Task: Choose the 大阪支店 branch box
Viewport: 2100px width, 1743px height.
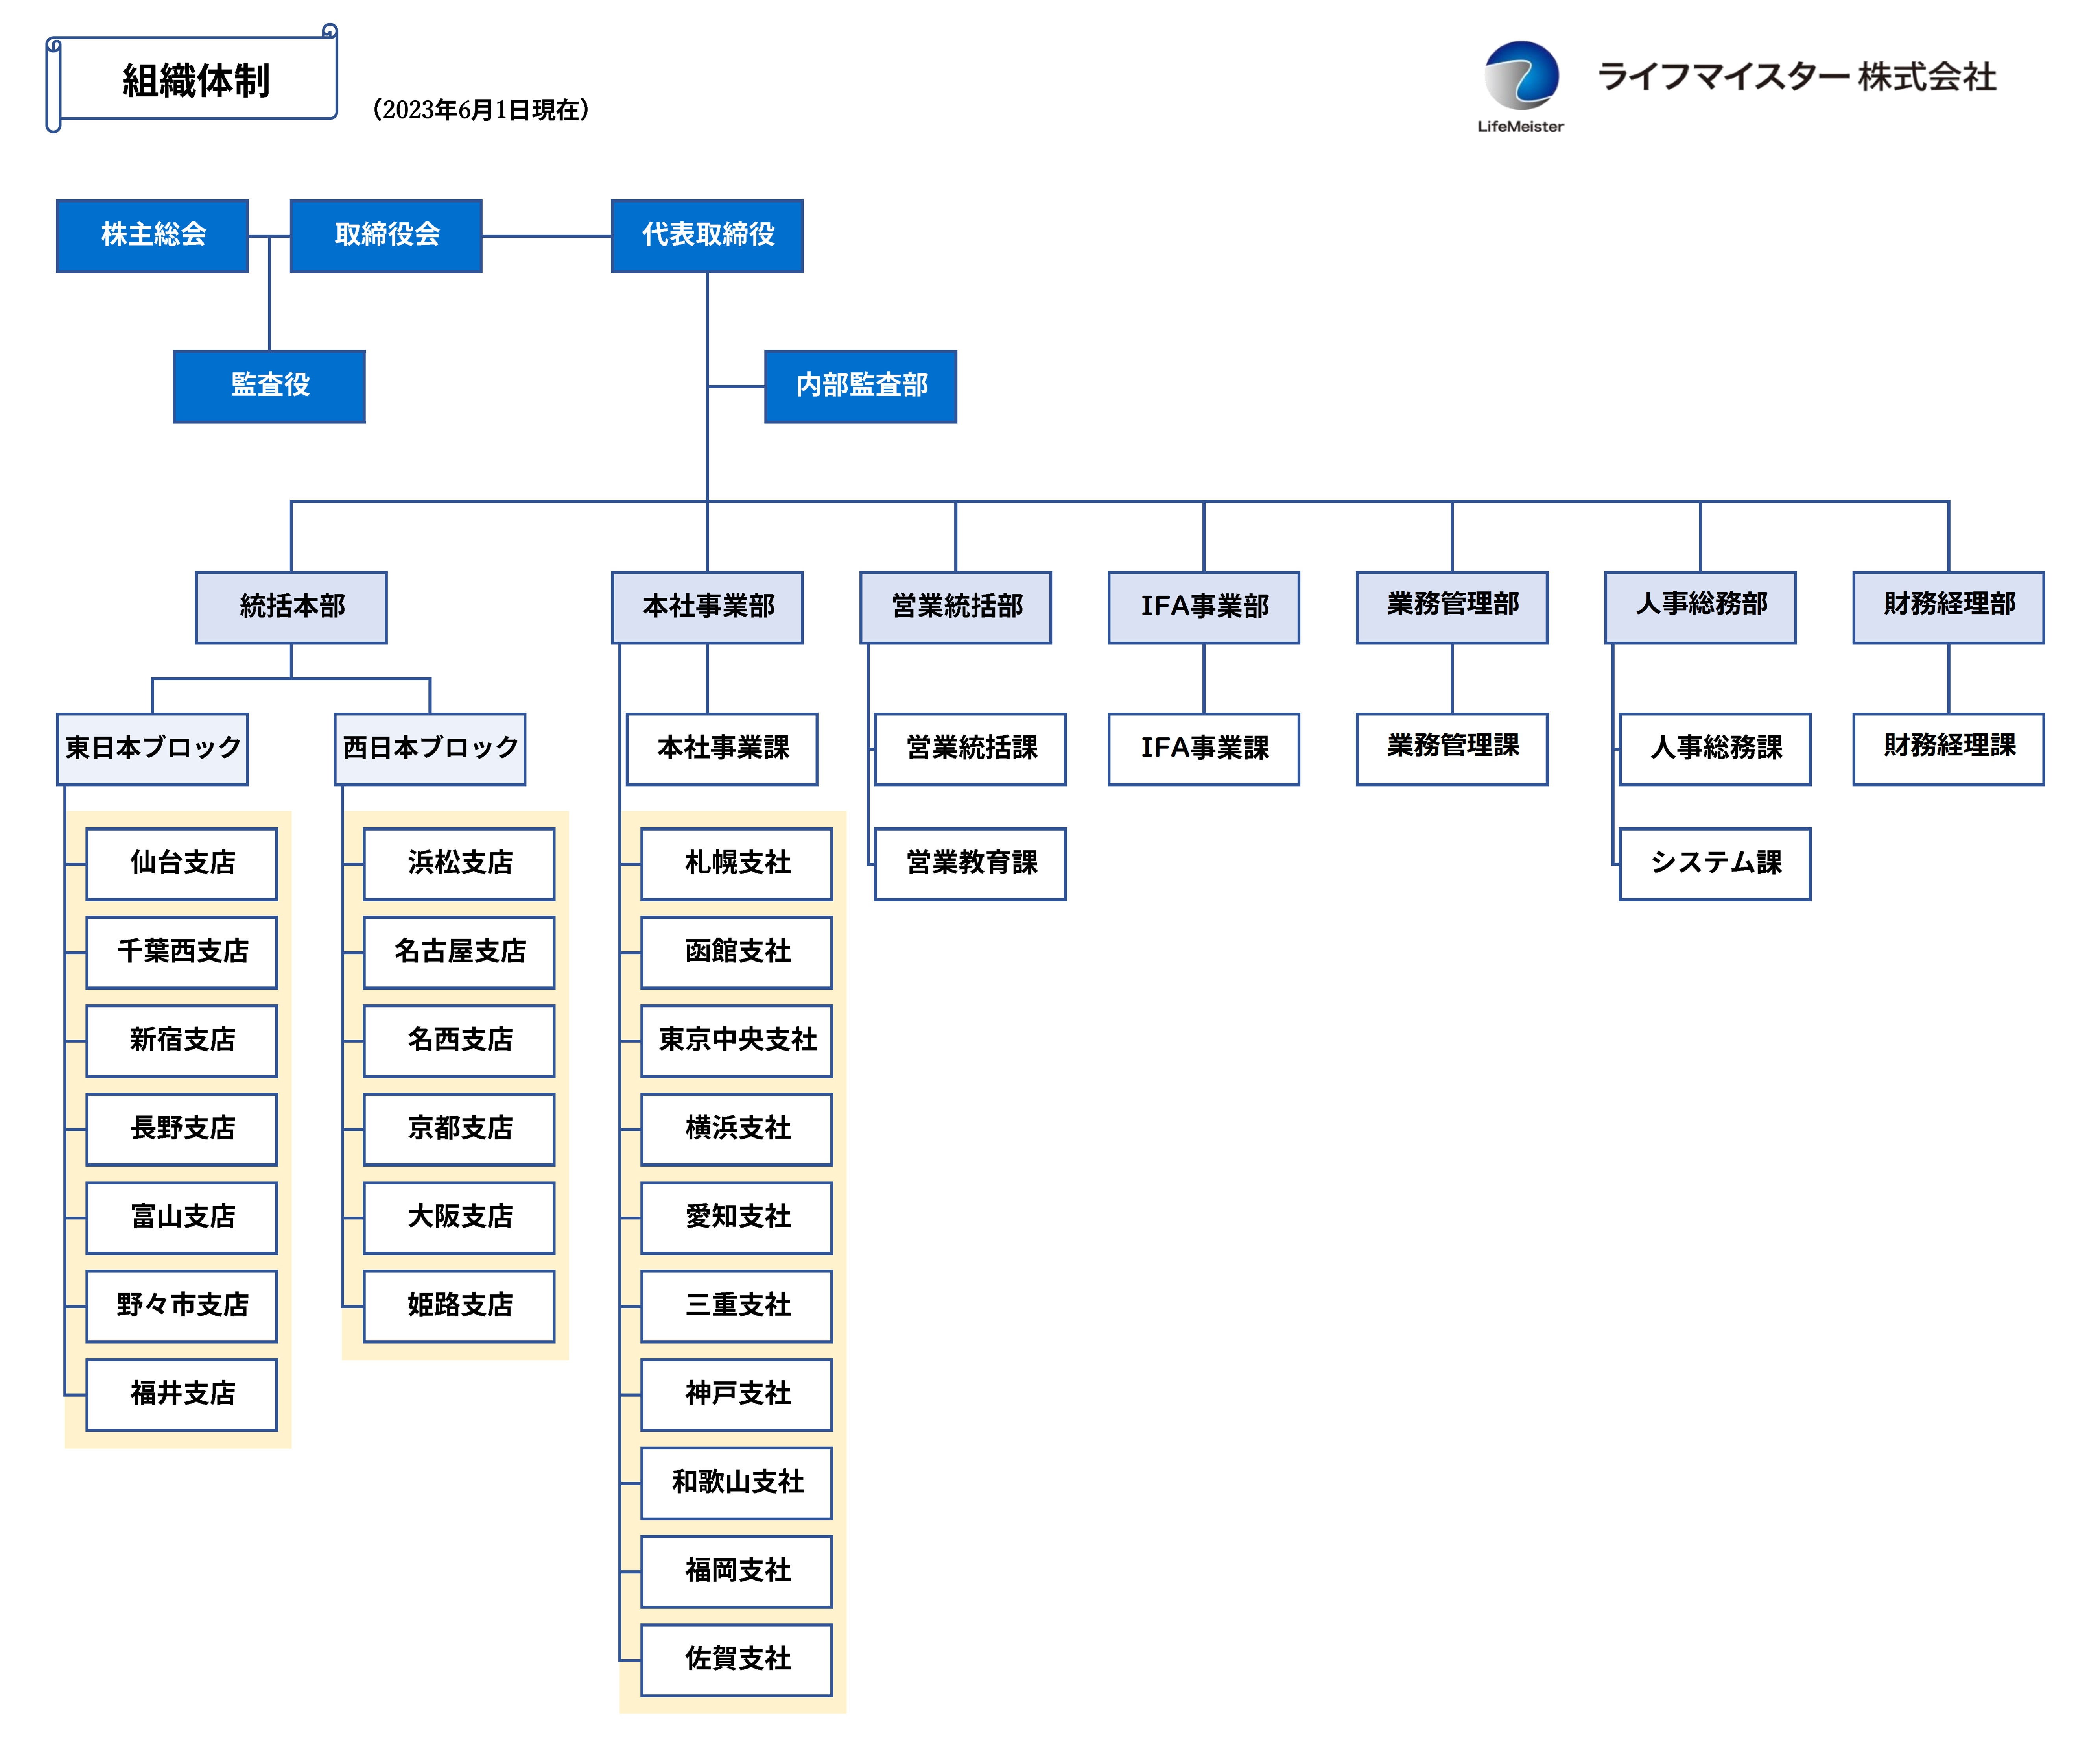Action: [x=459, y=1218]
